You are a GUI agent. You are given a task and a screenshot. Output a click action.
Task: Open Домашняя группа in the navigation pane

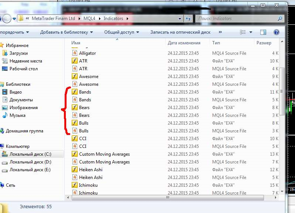pos(22,131)
